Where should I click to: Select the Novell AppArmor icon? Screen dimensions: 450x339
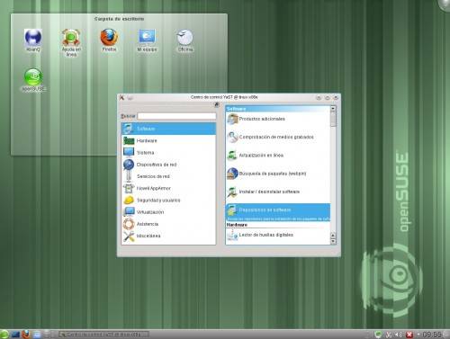pyautogui.click(x=129, y=188)
